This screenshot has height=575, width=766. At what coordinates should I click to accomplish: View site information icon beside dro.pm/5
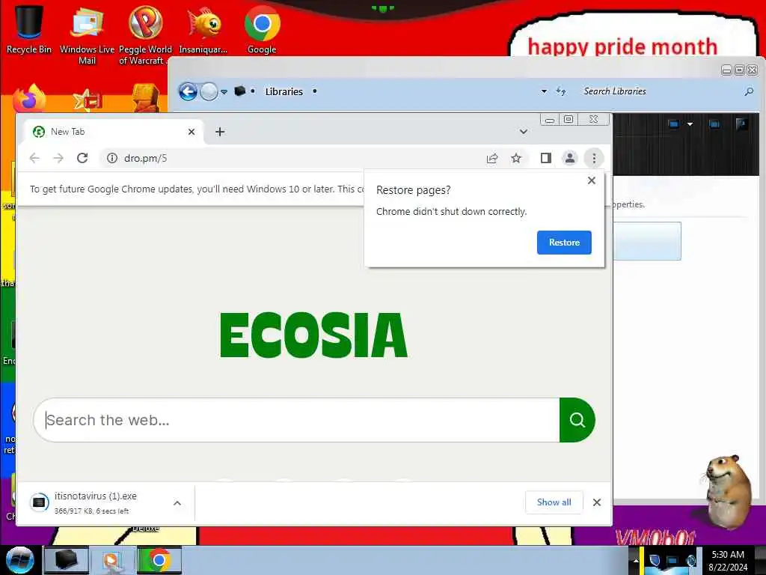click(112, 158)
